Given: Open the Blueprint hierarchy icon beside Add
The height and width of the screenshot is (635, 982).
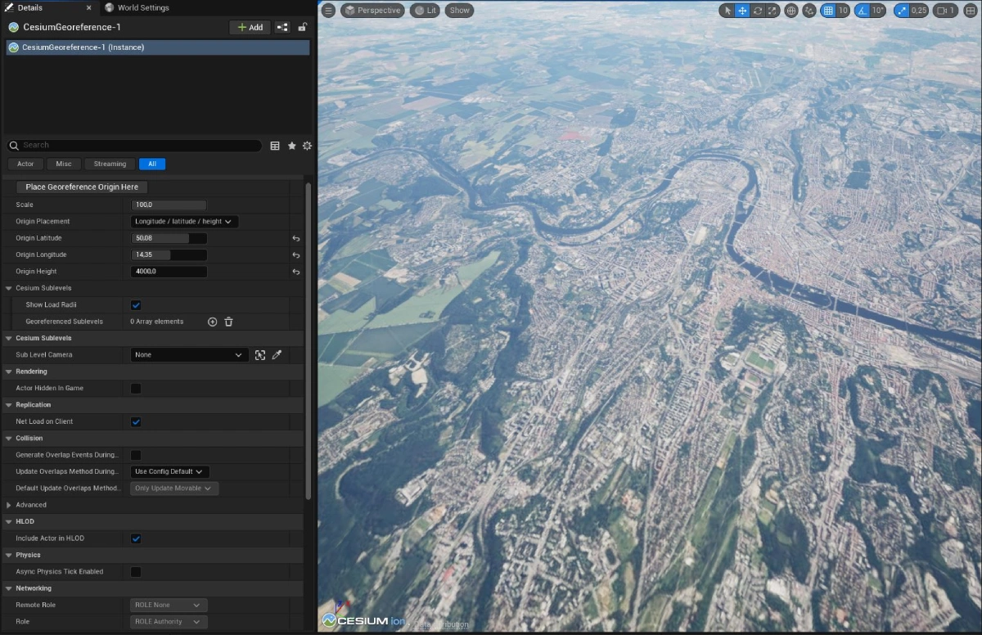Looking at the screenshot, I should click(x=282, y=27).
